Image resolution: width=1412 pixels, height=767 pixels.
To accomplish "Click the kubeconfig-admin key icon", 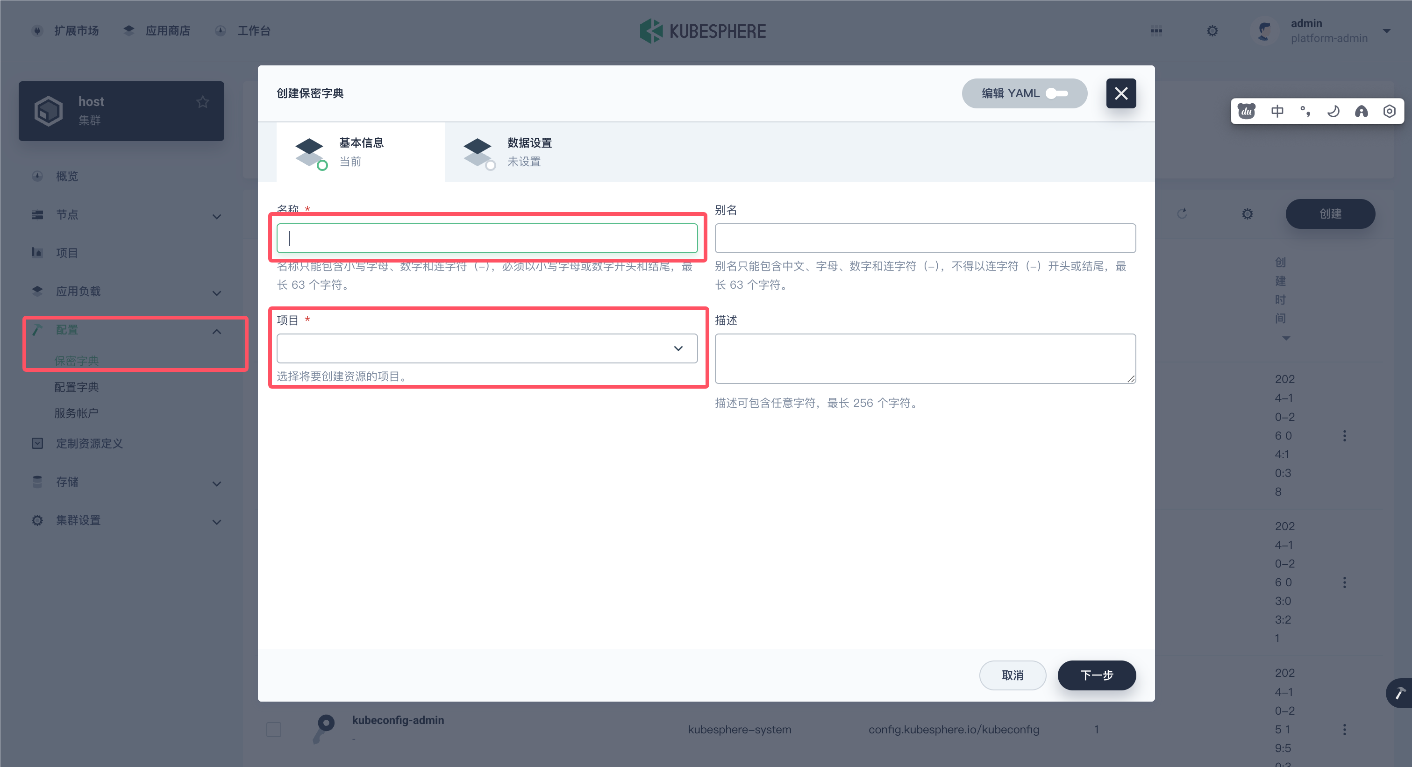I will (324, 729).
